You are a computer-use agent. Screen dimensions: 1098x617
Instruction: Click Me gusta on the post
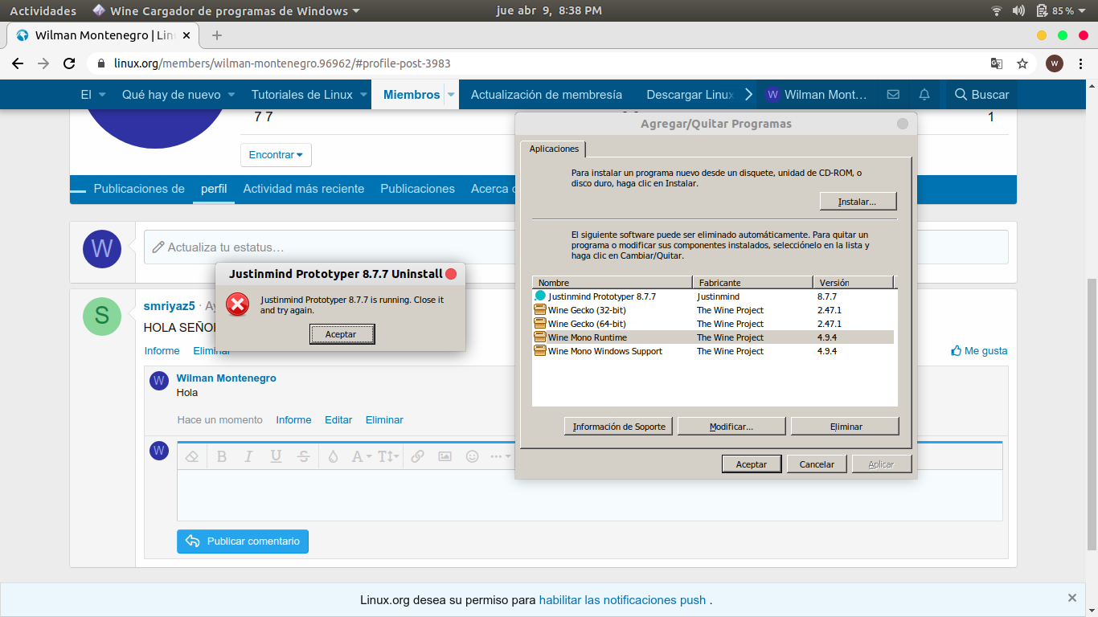[979, 351]
